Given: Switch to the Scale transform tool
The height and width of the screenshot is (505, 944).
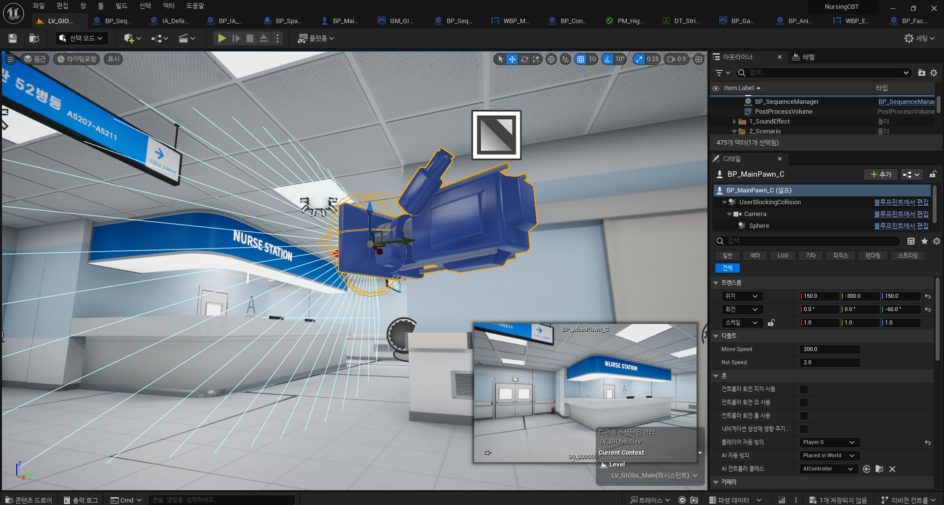Looking at the screenshot, I should click(536, 59).
